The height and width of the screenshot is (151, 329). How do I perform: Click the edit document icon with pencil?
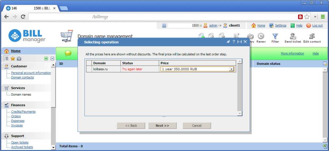pos(212,36)
